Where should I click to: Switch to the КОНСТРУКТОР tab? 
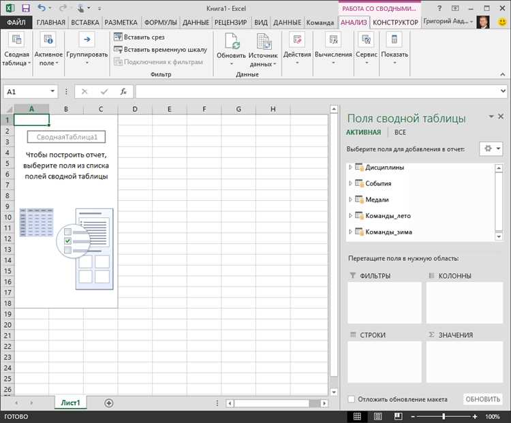click(395, 22)
